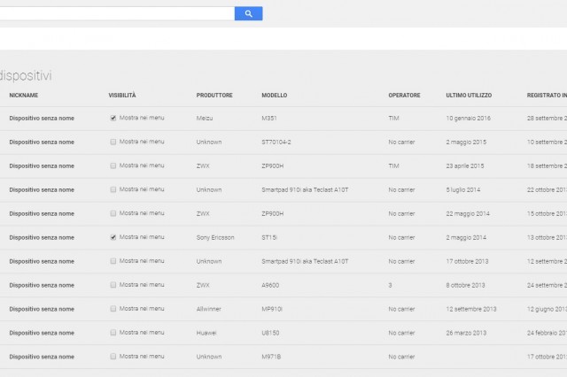Click the blue search magnifier button
The height and width of the screenshot is (377, 567).
248,13
